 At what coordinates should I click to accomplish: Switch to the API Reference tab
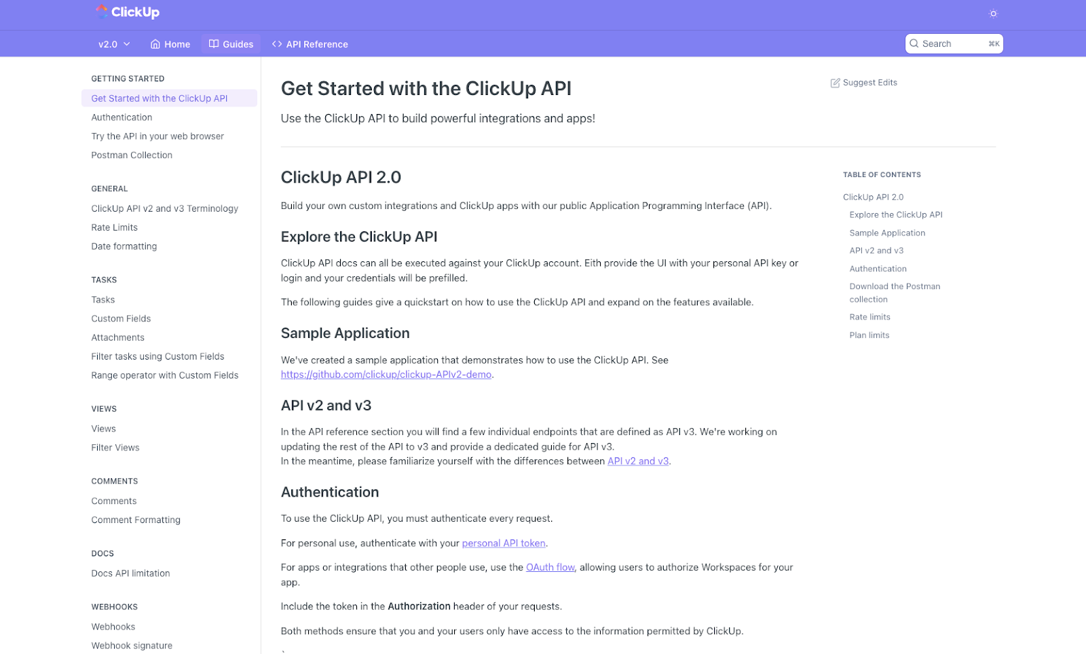pos(316,43)
